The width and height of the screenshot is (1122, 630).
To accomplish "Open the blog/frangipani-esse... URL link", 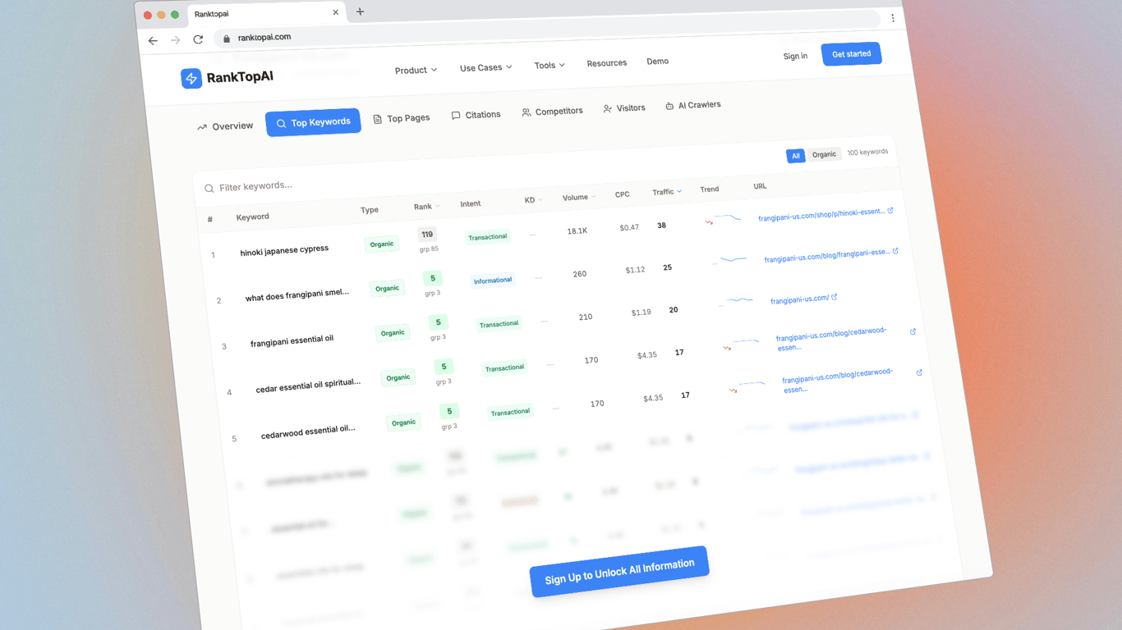I will (x=826, y=255).
